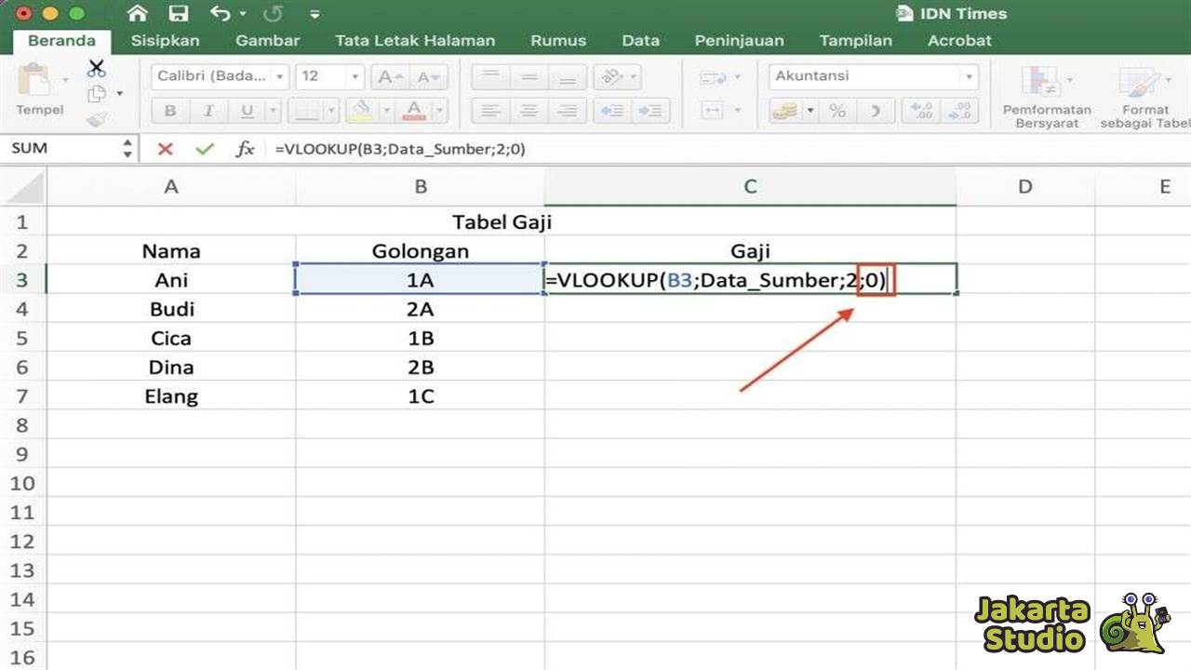
Task: Cancel formula entry with the red X
Action: point(166,148)
